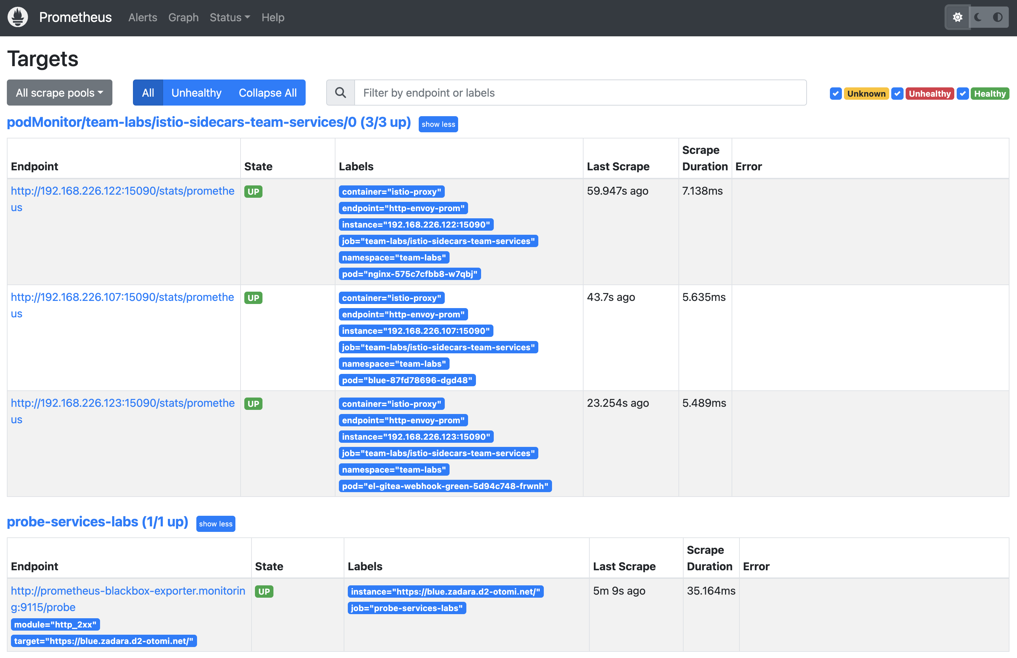This screenshot has height=658, width=1017.
Task: Open the All scrape pools dropdown
Action: click(x=59, y=92)
